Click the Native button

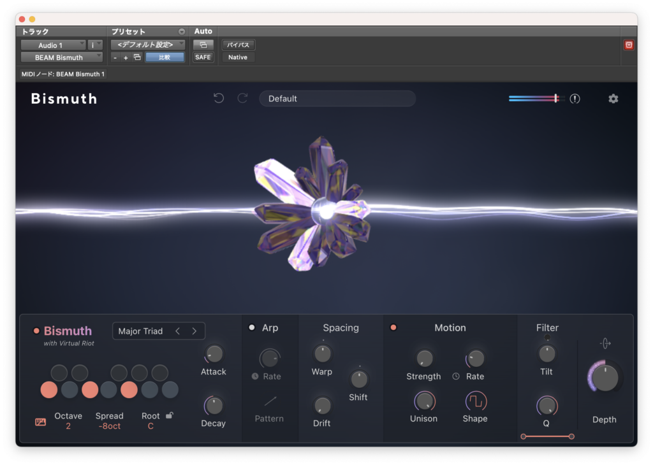pos(238,57)
